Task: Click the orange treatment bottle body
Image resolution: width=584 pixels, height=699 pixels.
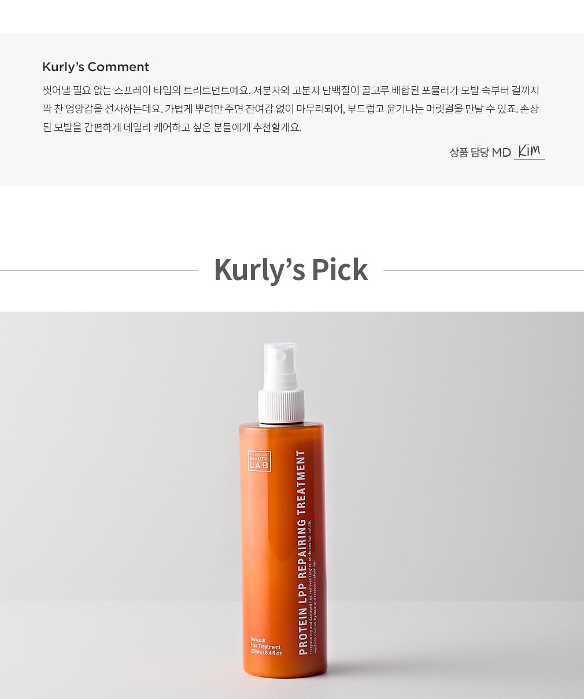Action: click(283, 550)
